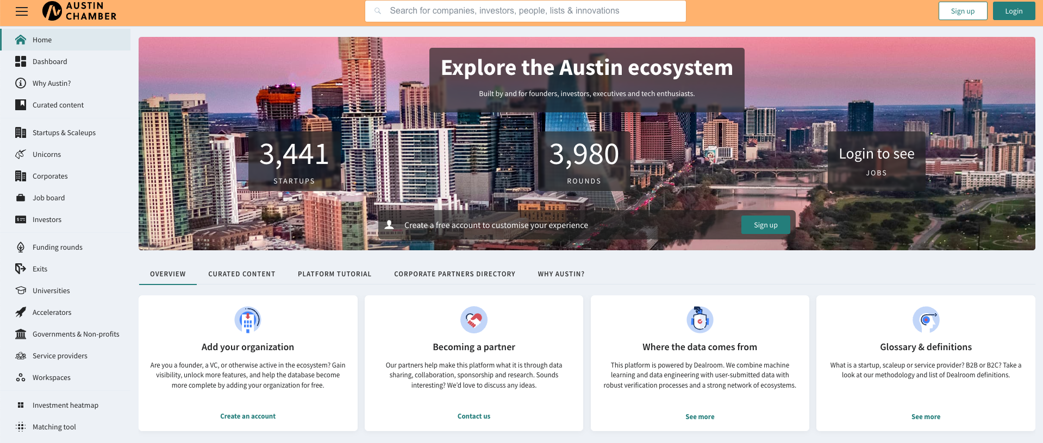1043x443 pixels.
Task: Open Universities label in sidebar
Action: [51, 290]
